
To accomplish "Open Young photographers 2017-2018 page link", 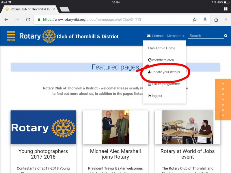I will [x=43, y=154].
